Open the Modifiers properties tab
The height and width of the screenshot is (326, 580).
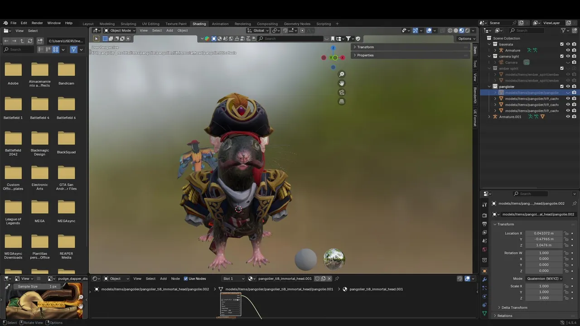(484, 279)
